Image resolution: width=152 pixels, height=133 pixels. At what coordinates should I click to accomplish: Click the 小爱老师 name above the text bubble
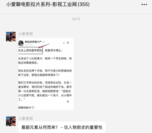pos(25,119)
